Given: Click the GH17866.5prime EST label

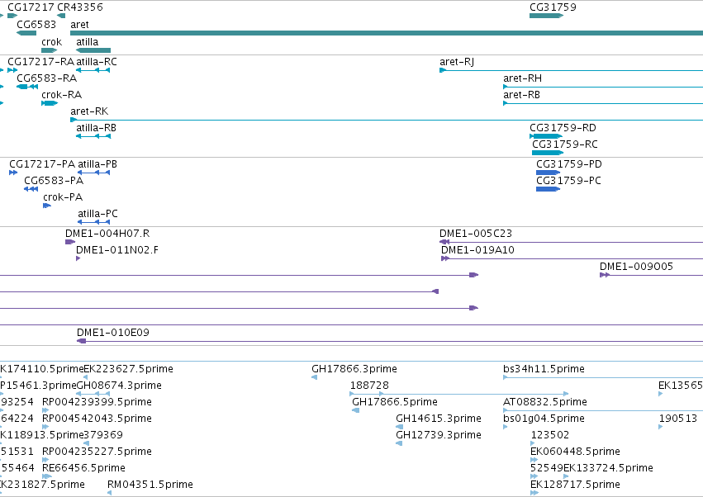Looking at the screenshot, I should pos(395,402).
